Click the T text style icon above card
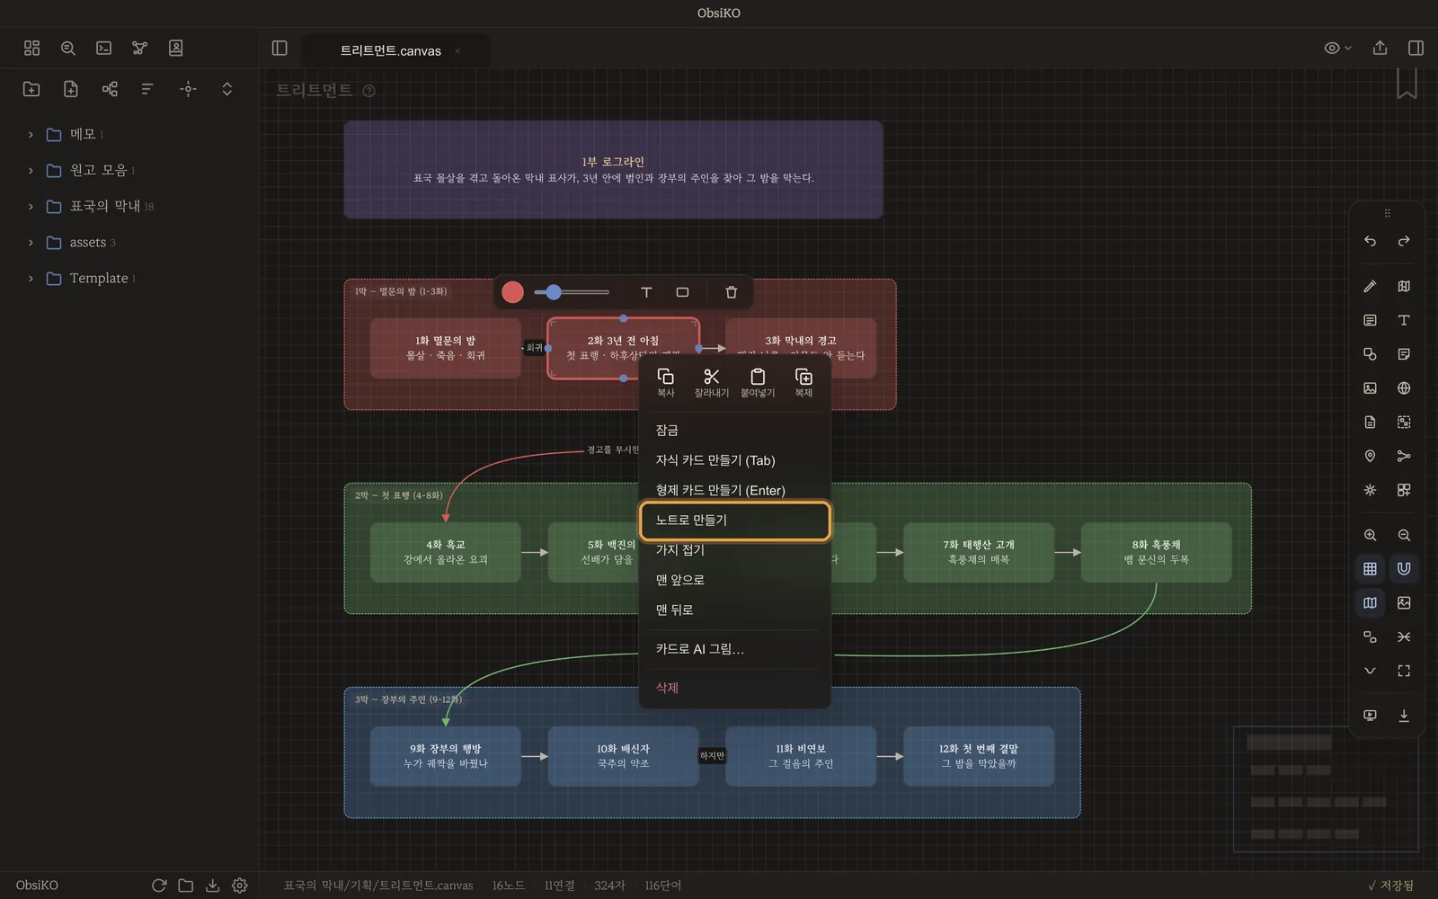The width and height of the screenshot is (1438, 899). pos(646,292)
